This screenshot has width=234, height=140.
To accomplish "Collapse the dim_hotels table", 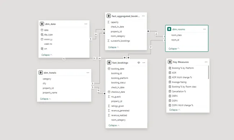I will coord(45,99).
